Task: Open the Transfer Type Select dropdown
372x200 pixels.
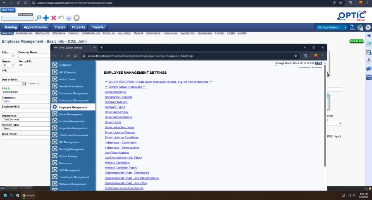Action: [26, 128]
